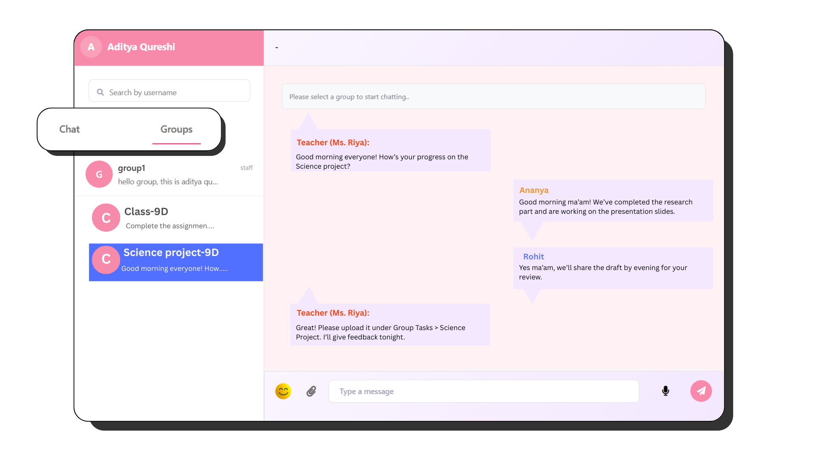Image resolution: width=818 pixels, height=460 pixels.
Task: Click the Class-9D avatar circle
Action: click(x=106, y=218)
